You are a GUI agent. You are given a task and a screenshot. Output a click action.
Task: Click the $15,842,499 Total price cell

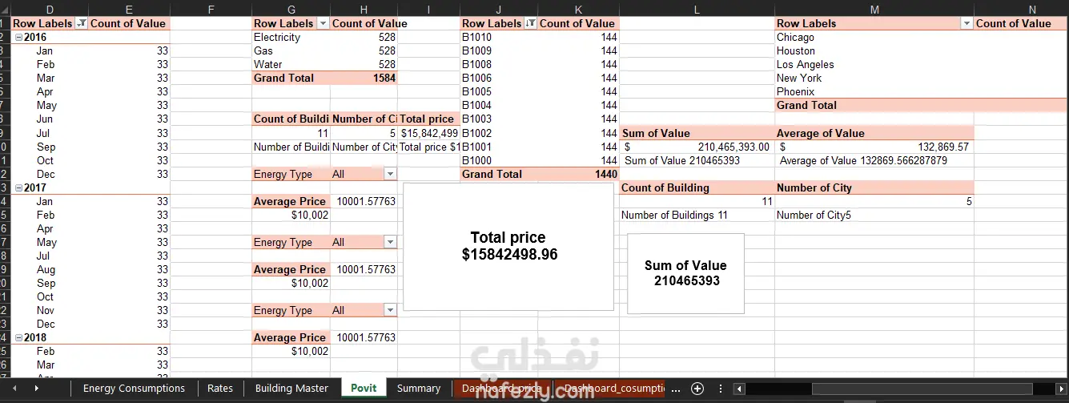click(x=428, y=133)
